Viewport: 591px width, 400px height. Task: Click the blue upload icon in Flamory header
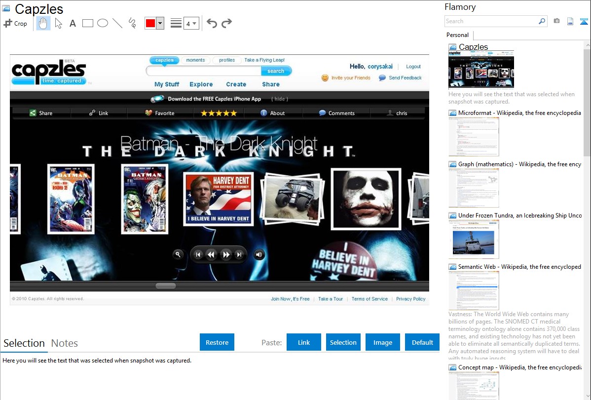tap(584, 22)
